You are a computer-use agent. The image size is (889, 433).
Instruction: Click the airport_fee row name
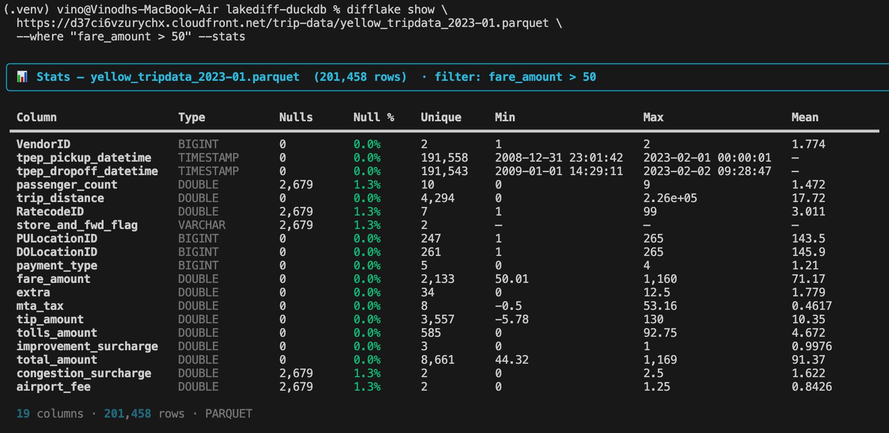(53, 387)
